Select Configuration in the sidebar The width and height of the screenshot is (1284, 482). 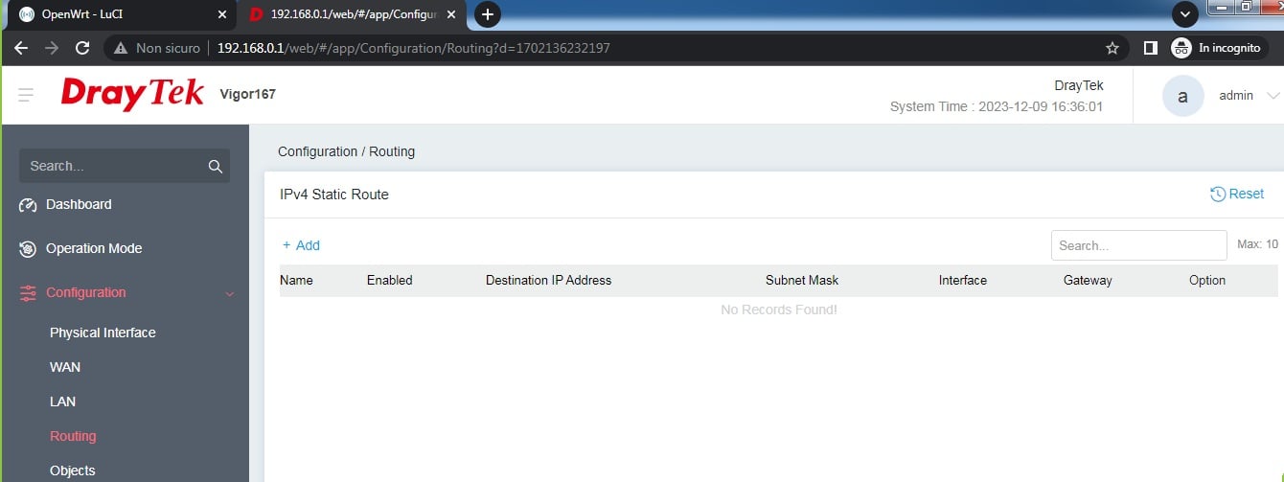point(85,292)
